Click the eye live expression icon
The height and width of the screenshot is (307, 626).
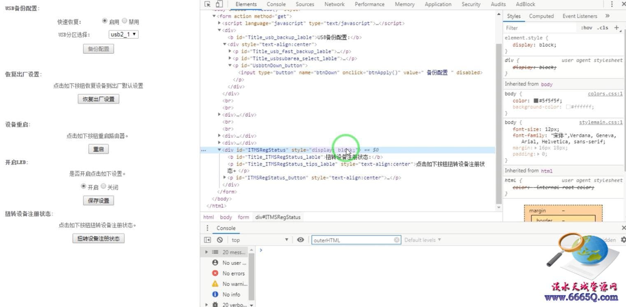pos(300,240)
